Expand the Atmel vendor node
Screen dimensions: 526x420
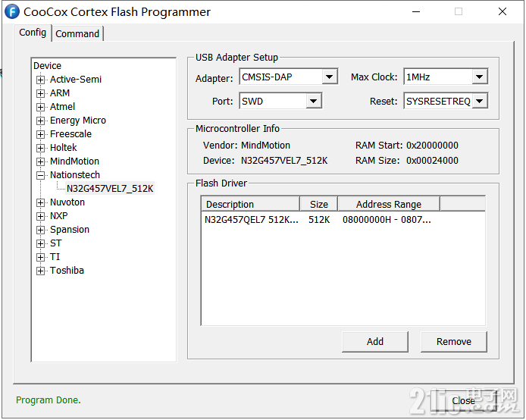pyautogui.click(x=41, y=107)
